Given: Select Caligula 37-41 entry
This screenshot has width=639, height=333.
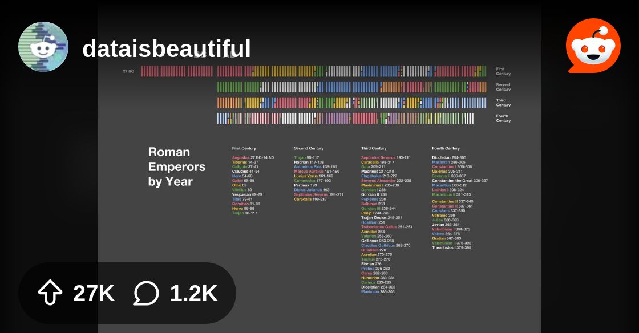Looking at the screenshot, I should click(245, 167).
